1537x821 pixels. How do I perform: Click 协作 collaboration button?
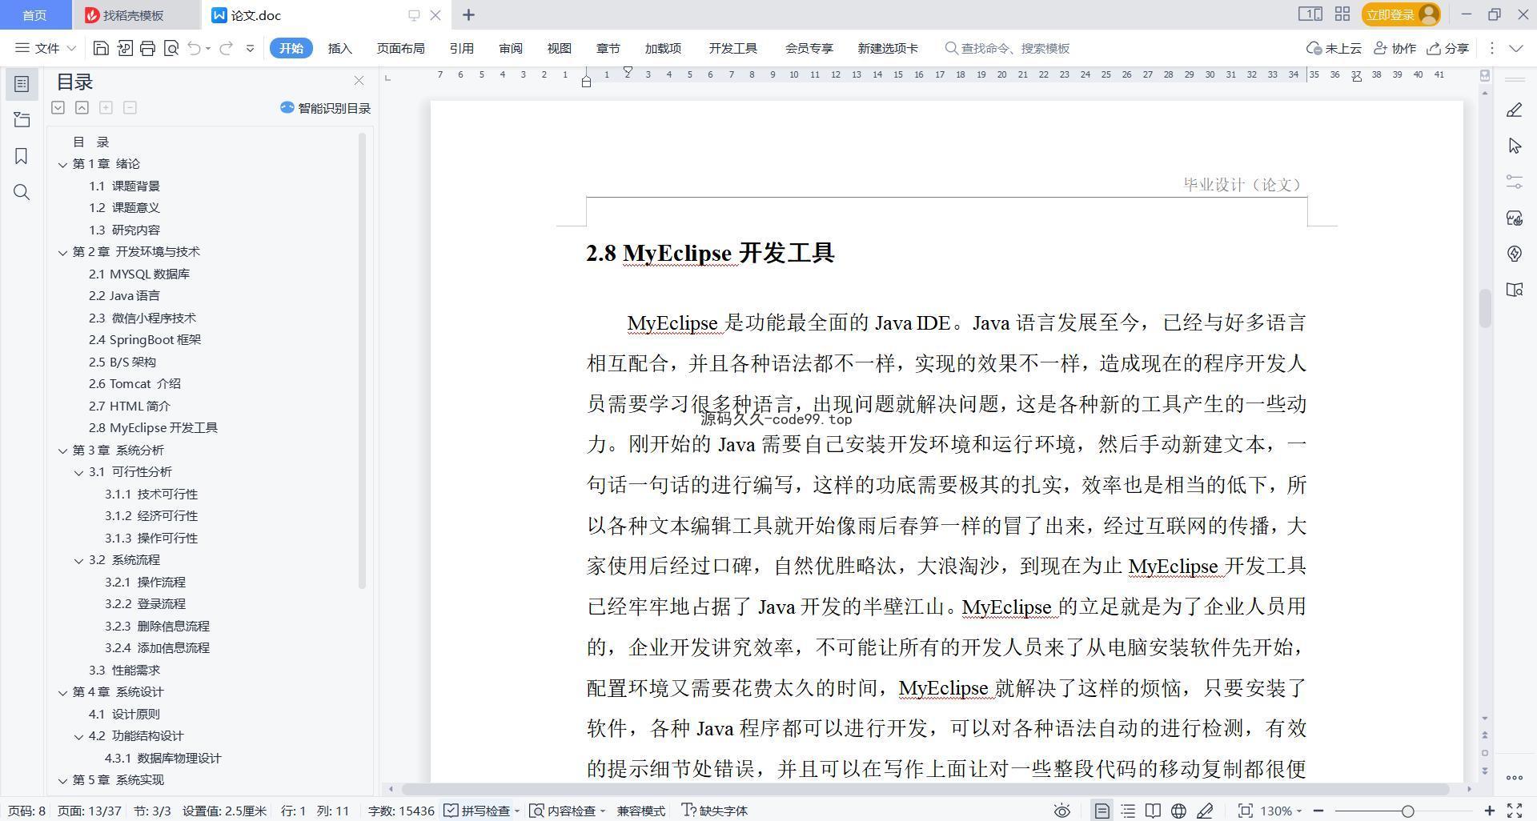click(1395, 48)
